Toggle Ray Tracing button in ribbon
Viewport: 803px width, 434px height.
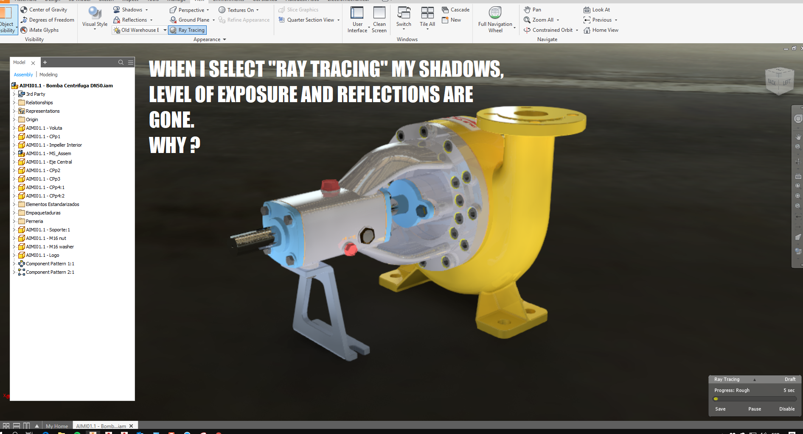pos(187,30)
